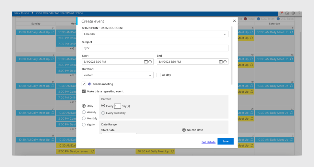Click the Retail red legend dot
The image size is (314, 167).
pyautogui.click(x=245, y=19)
